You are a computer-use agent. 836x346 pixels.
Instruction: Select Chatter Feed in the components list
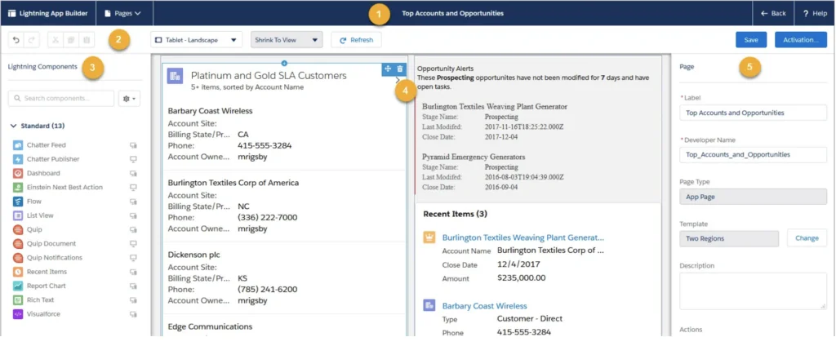(47, 145)
